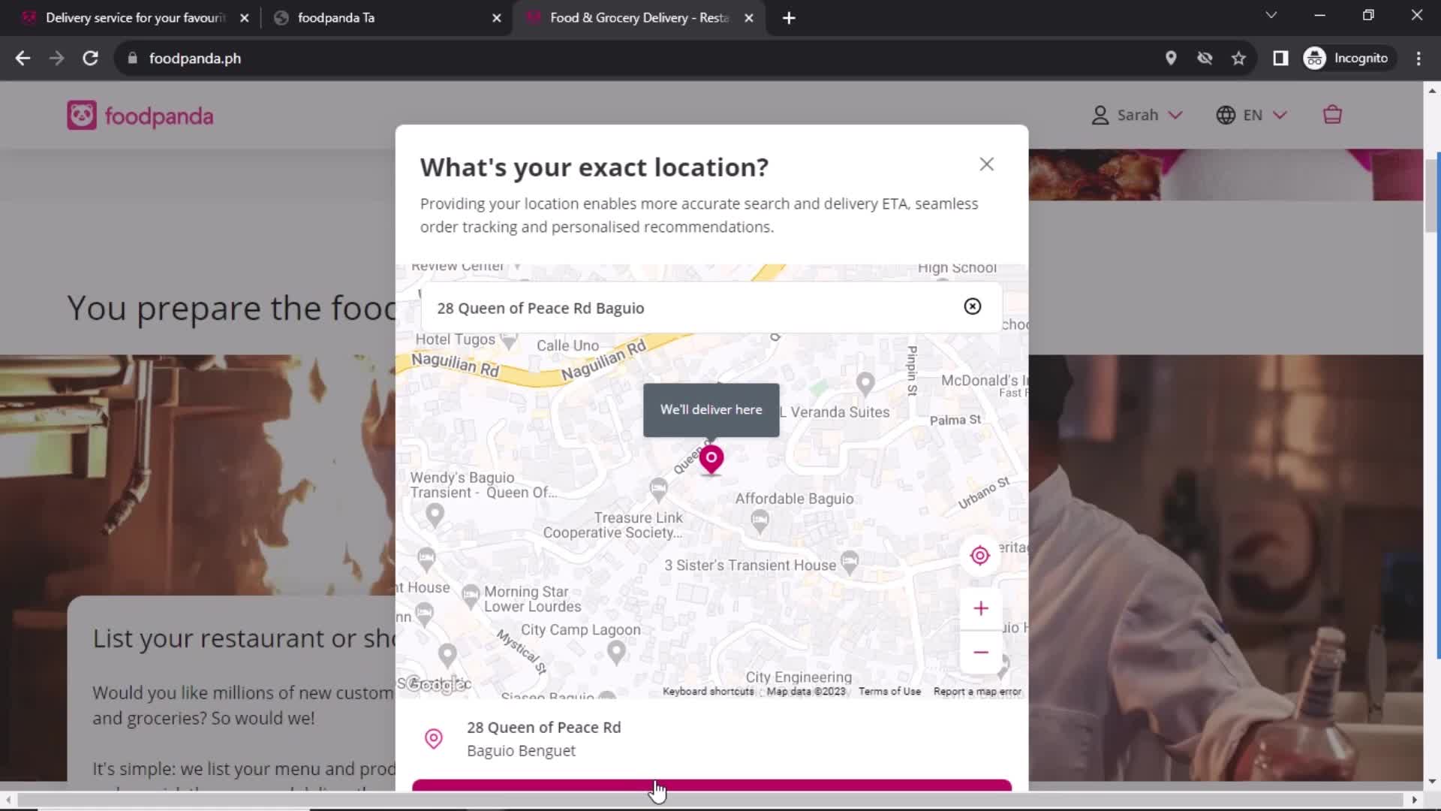Open the Sarah account dropdown
The image size is (1441, 811).
coord(1137,115)
